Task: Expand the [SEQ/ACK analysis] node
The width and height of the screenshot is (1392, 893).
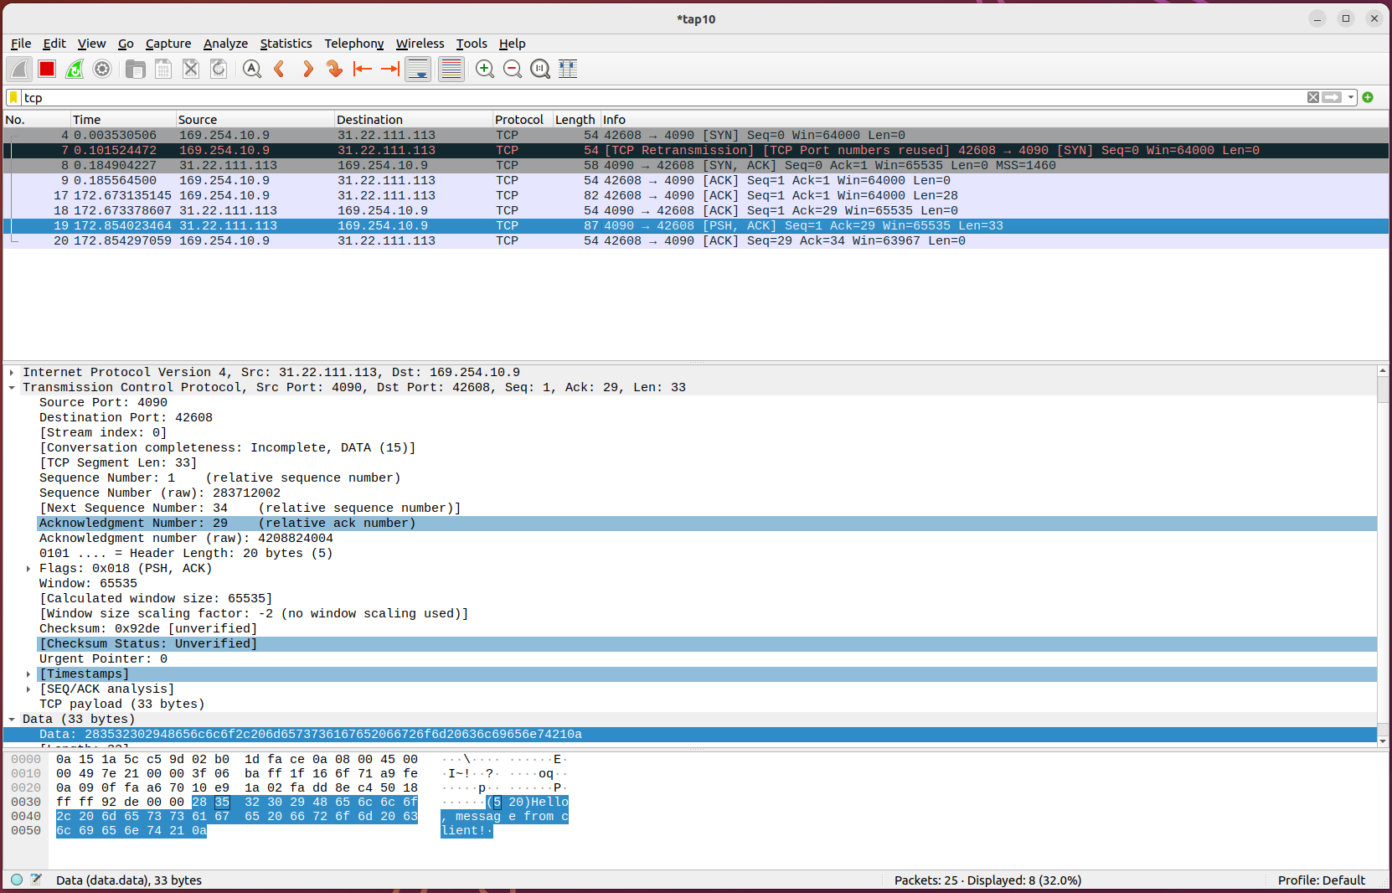Action: pyautogui.click(x=28, y=689)
